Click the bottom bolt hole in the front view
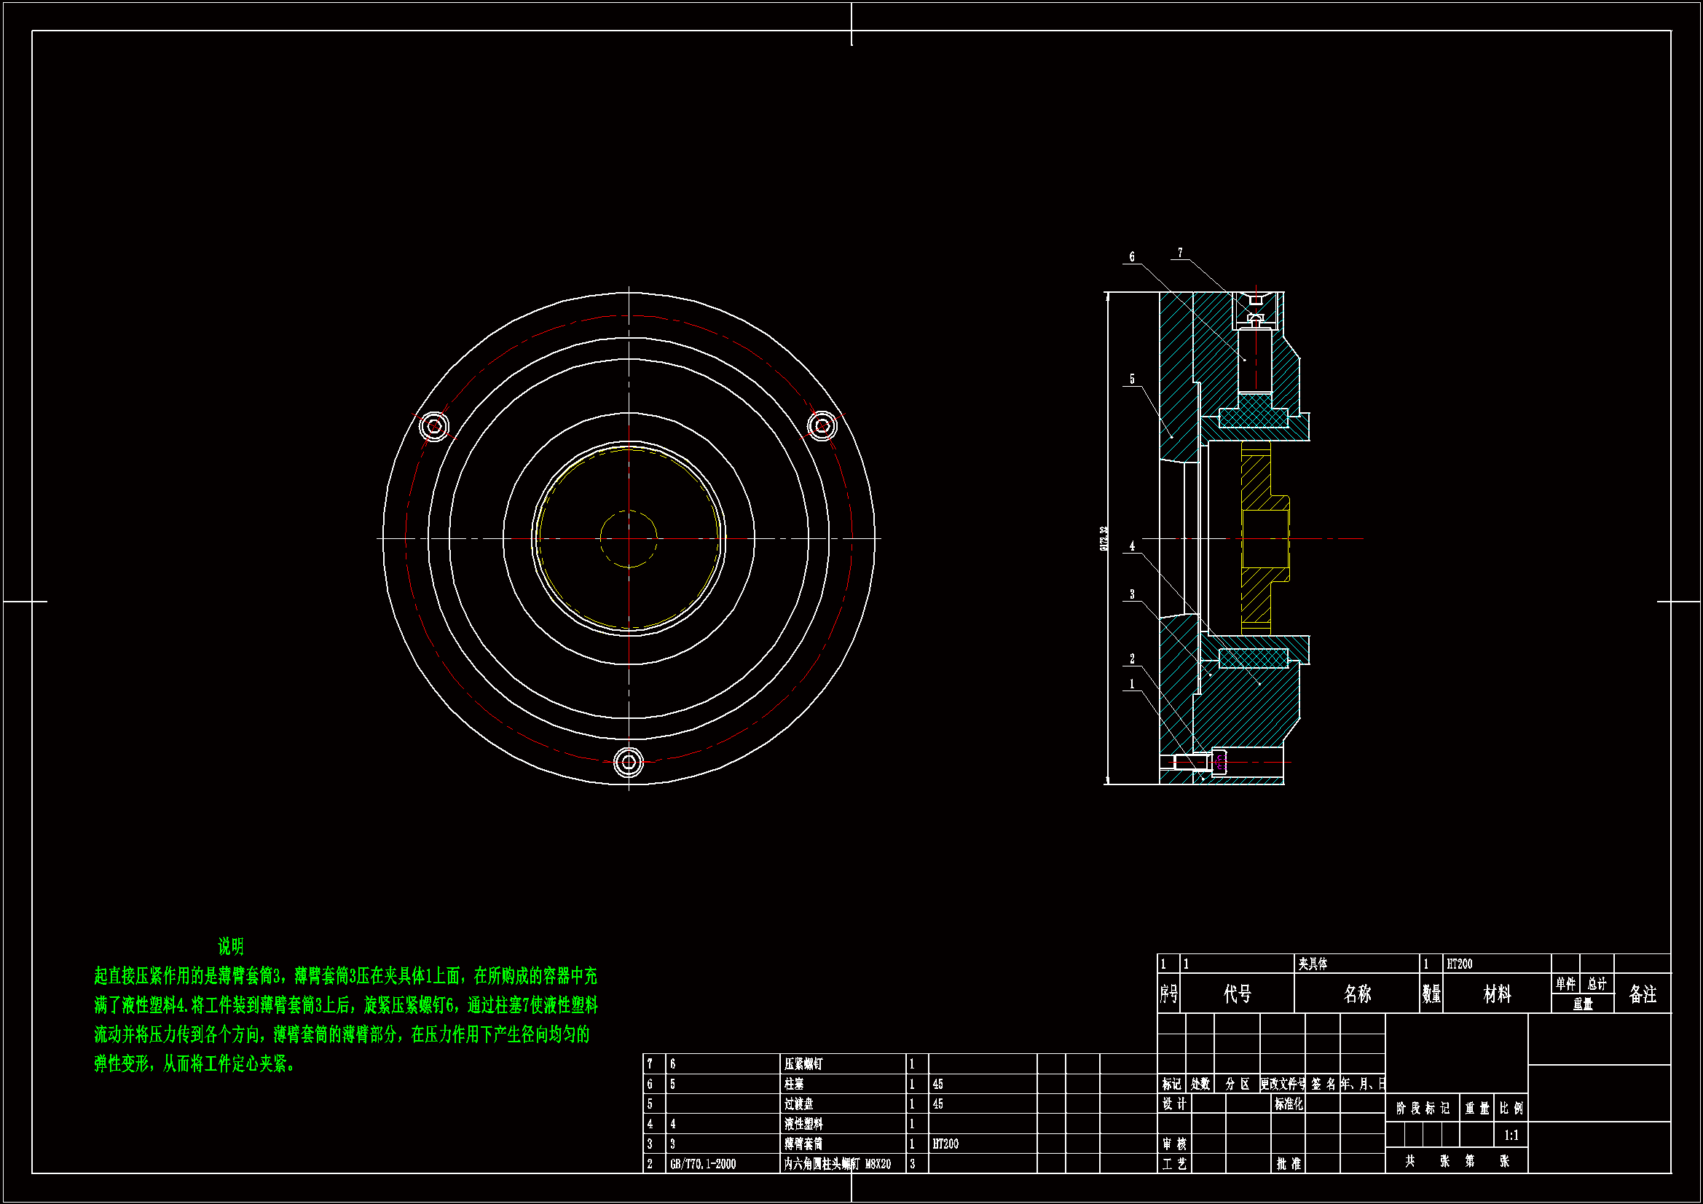 (628, 762)
